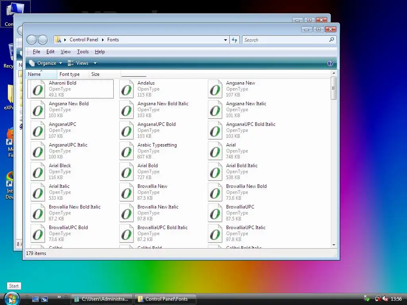407x305 pixels.
Task: Select the Browallia New Bold Italic font icon
Action: (38, 213)
